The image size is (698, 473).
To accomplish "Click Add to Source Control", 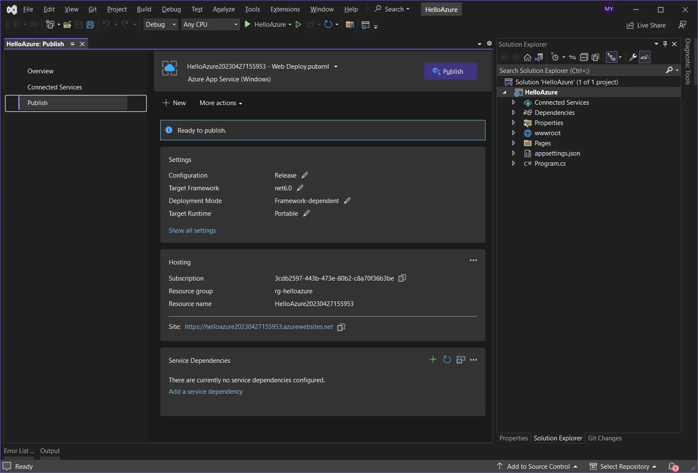I will pyautogui.click(x=538, y=467).
